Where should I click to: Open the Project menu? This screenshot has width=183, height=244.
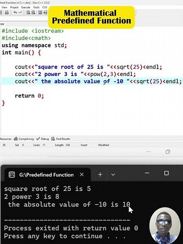(x=14, y=8)
